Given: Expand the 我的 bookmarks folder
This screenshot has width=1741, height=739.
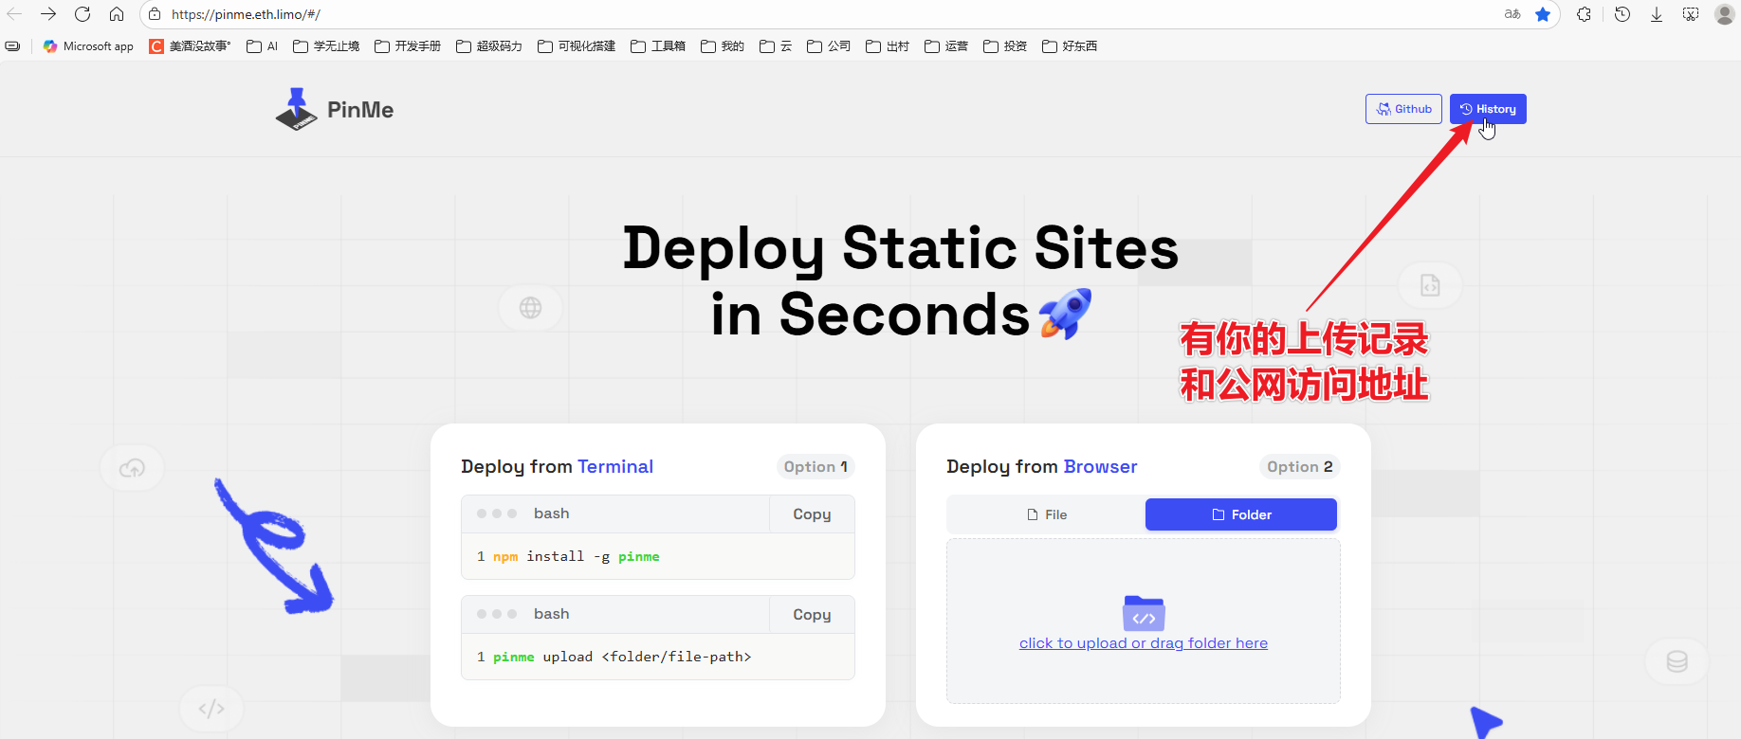Looking at the screenshot, I should [723, 45].
